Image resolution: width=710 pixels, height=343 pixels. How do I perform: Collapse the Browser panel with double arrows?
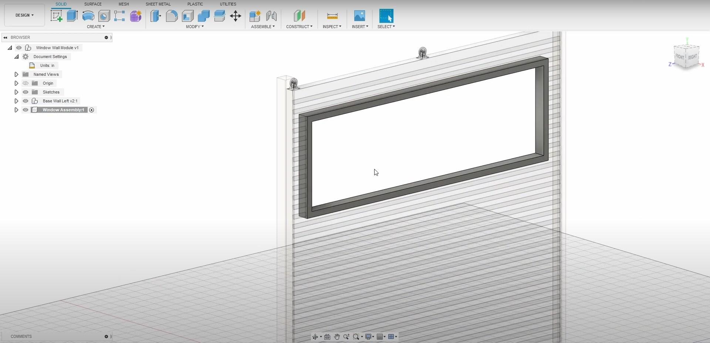point(6,37)
